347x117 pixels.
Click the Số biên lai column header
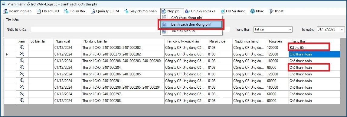(41, 41)
